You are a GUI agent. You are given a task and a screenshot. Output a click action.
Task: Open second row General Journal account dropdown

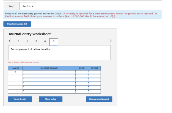[49, 76]
